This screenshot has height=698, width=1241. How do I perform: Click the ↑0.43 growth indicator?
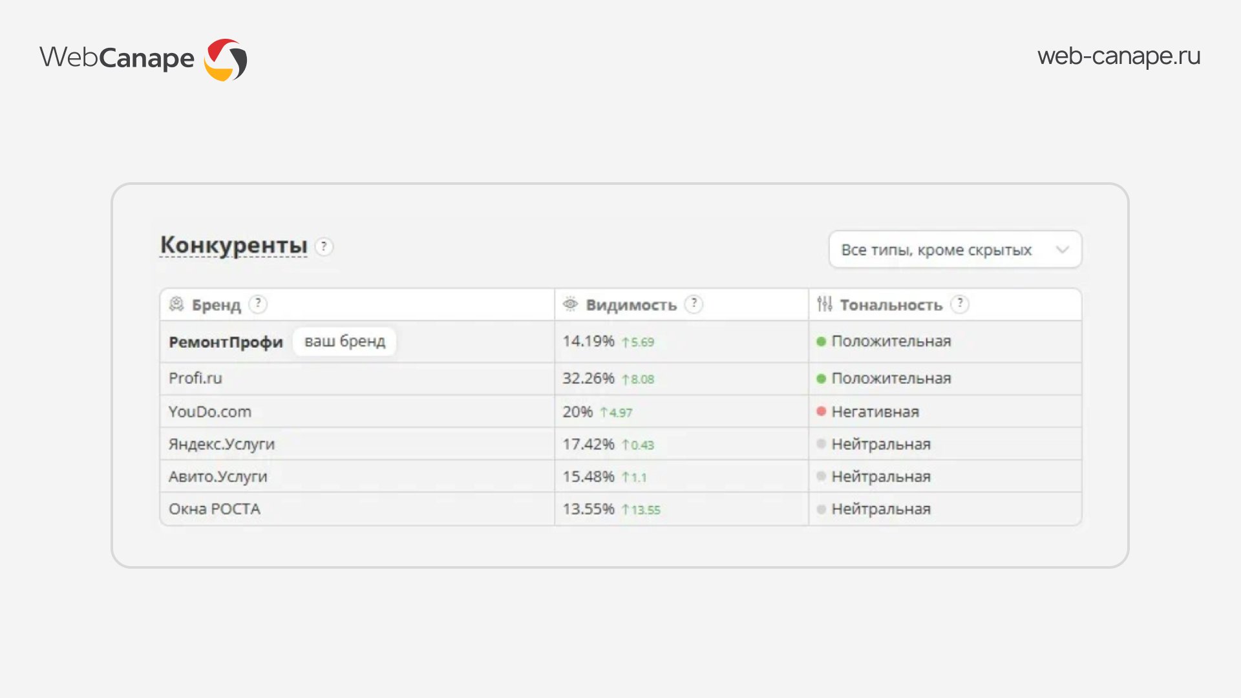tap(638, 445)
